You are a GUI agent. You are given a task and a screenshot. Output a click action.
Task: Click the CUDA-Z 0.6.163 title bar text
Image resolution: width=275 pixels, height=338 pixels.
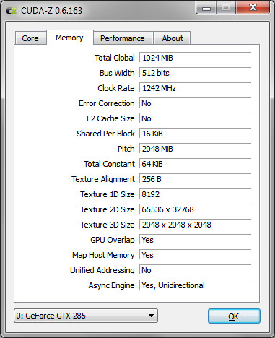pos(51,11)
